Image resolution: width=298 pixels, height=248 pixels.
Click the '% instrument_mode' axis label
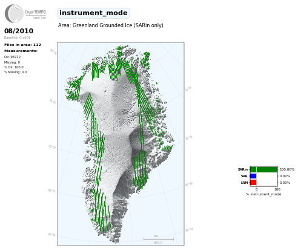click(x=263, y=194)
